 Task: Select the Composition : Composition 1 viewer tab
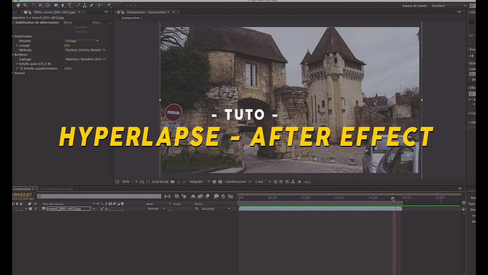pos(148,12)
